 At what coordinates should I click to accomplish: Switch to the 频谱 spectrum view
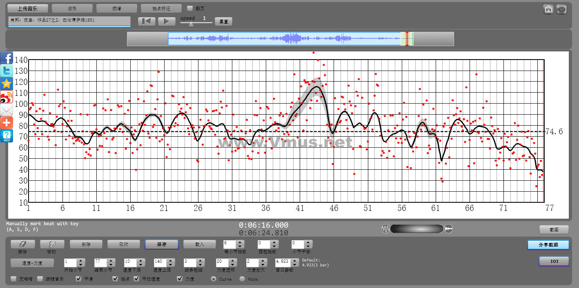117,9
